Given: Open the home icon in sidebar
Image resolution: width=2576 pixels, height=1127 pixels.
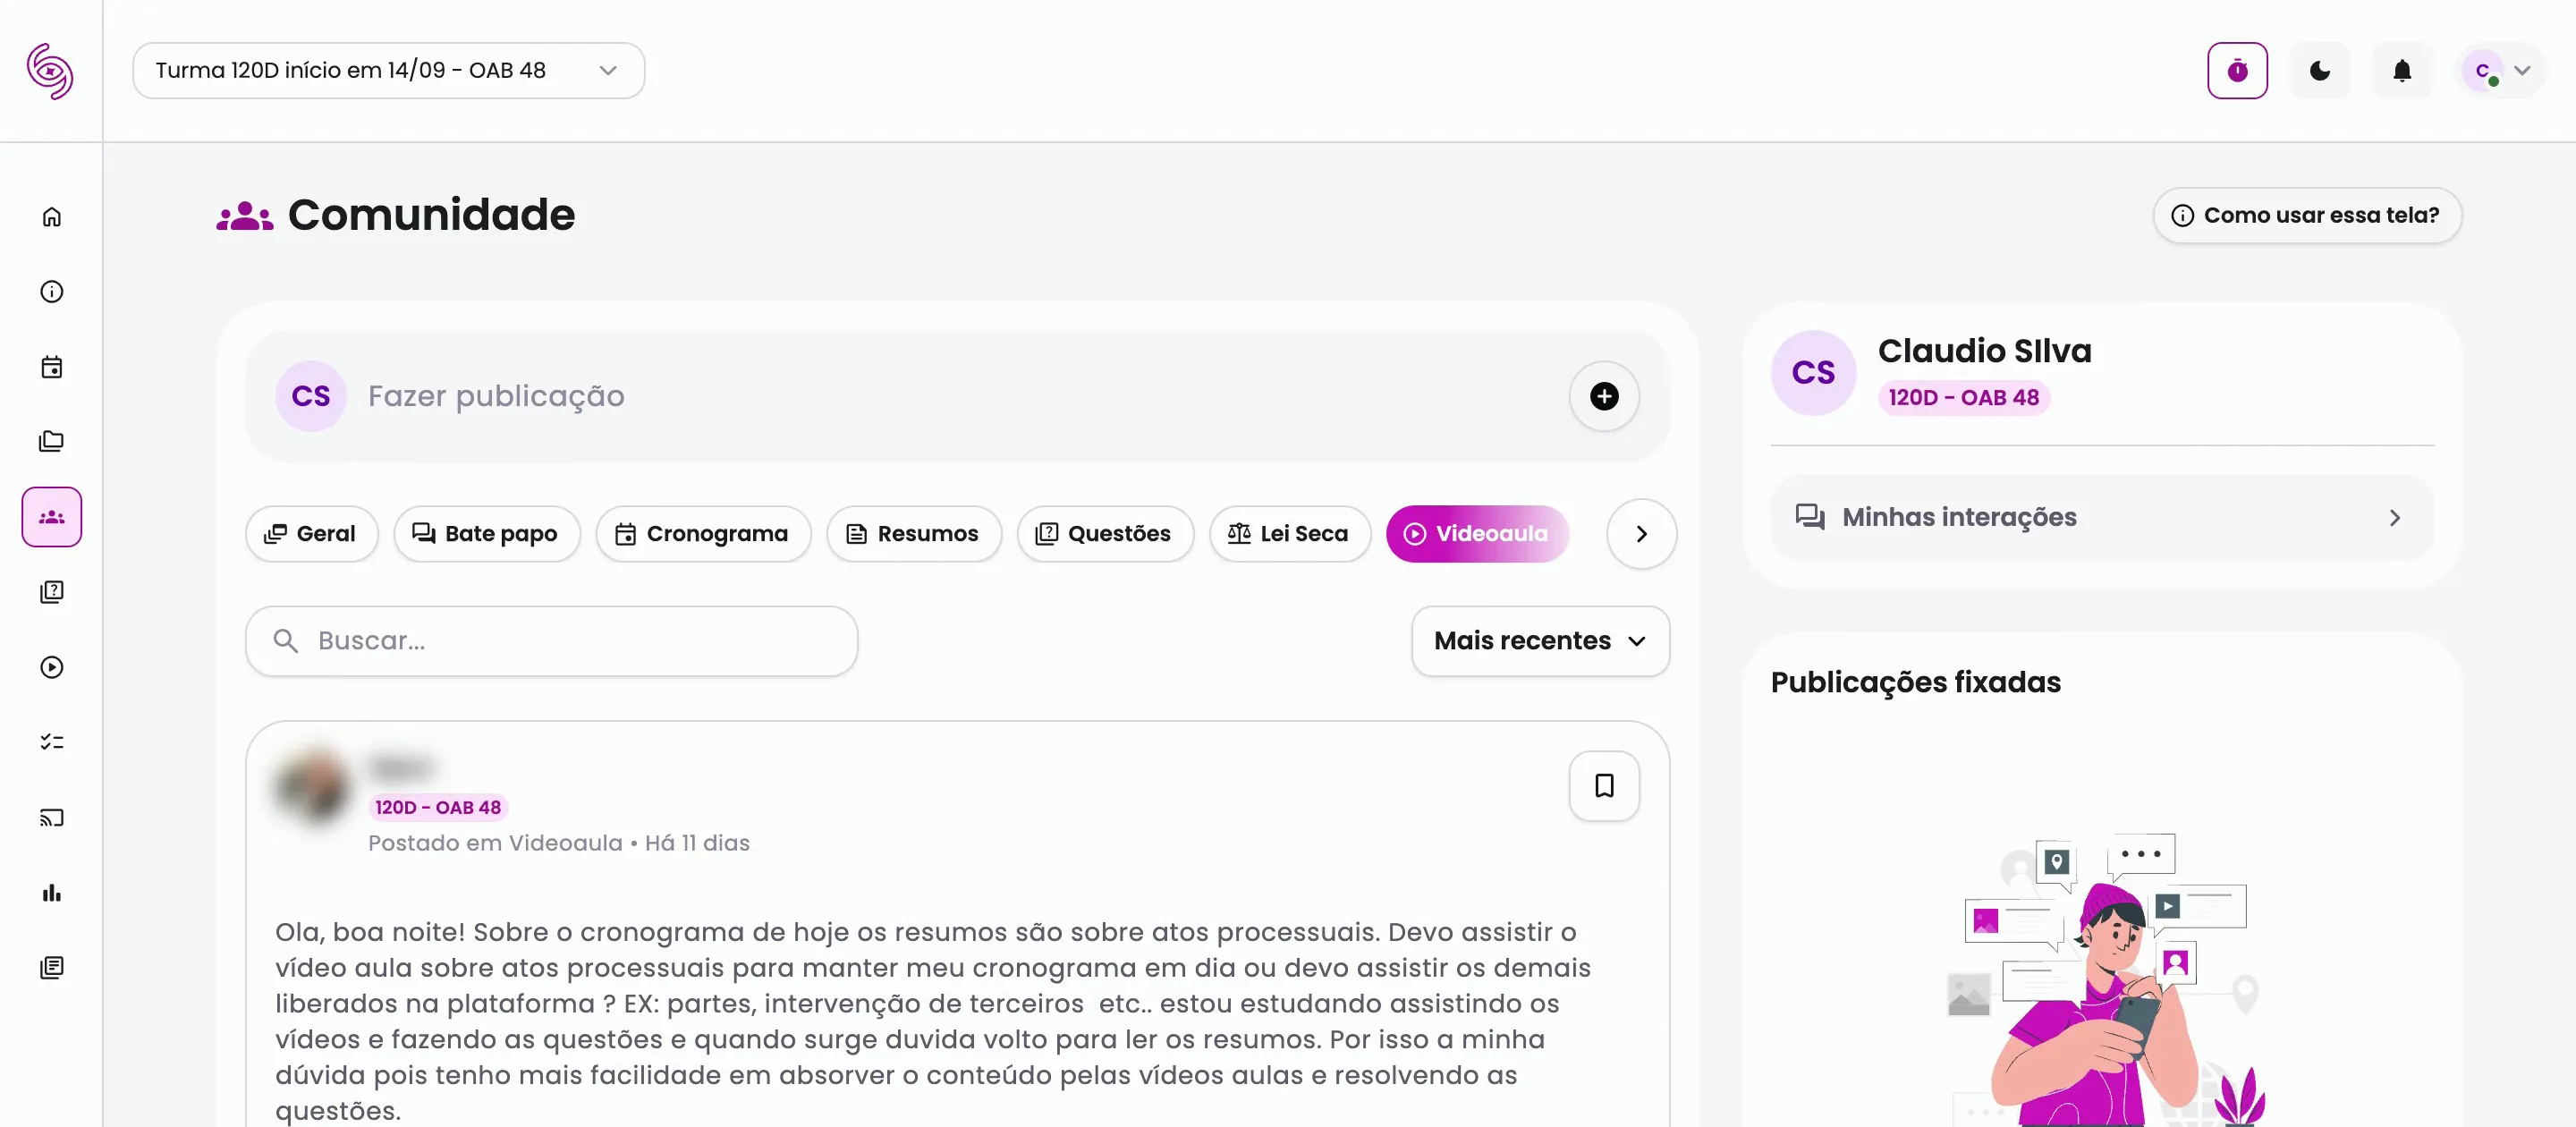Looking at the screenshot, I should click(x=52, y=217).
